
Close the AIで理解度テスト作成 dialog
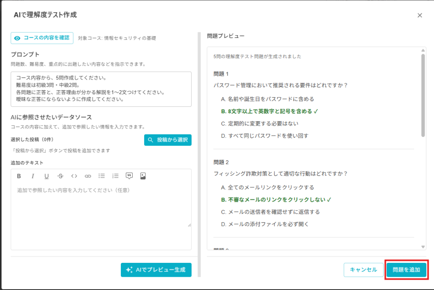coord(420,15)
